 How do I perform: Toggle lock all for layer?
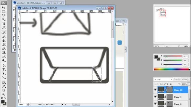[171, 84]
